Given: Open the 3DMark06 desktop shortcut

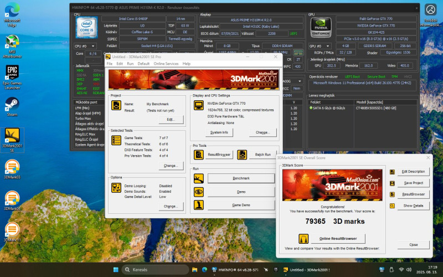Looking at the screenshot, I should (x=12, y=201).
